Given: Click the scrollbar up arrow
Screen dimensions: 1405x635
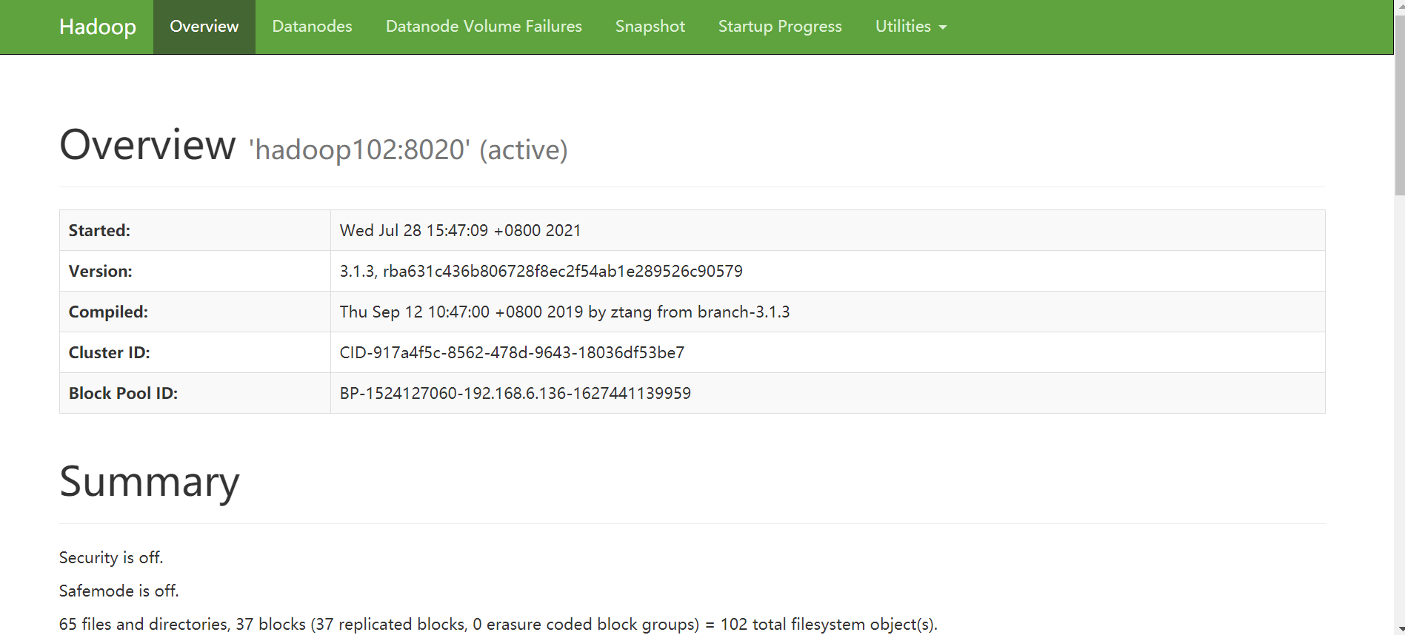Looking at the screenshot, I should tap(1399, 5).
